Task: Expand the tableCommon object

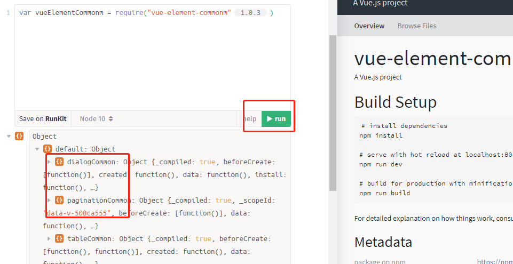Action: [49, 238]
